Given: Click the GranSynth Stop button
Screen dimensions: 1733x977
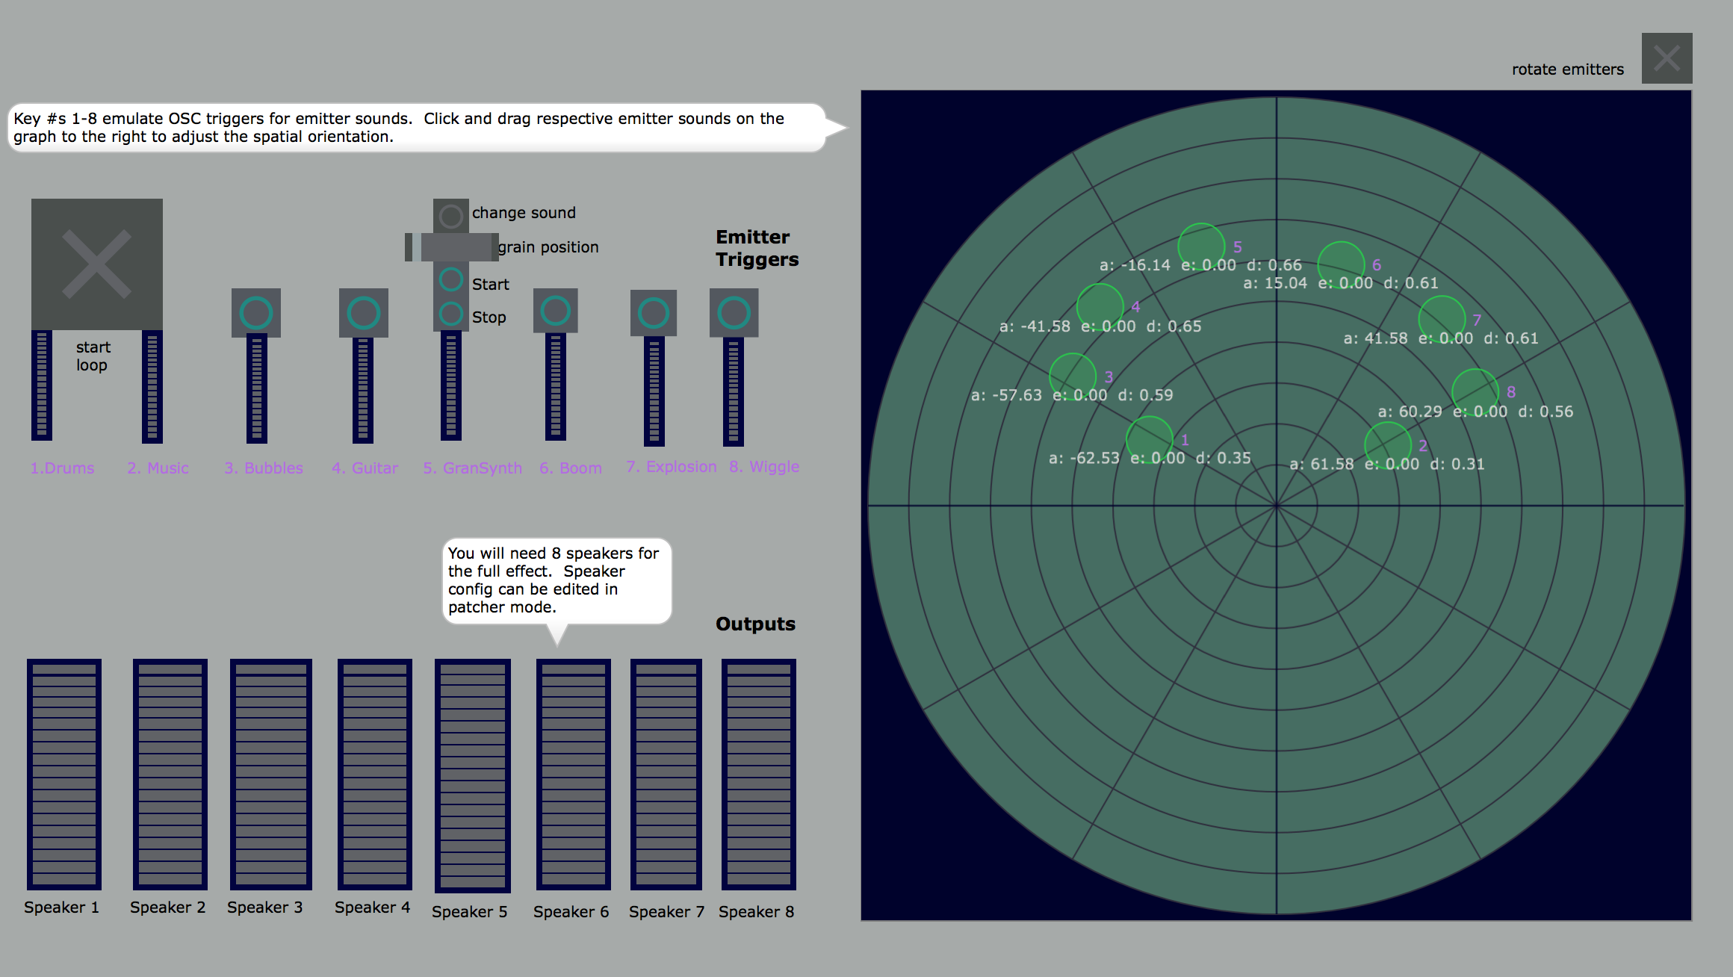Looking at the screenshot, I should click(x=451, y=314).
